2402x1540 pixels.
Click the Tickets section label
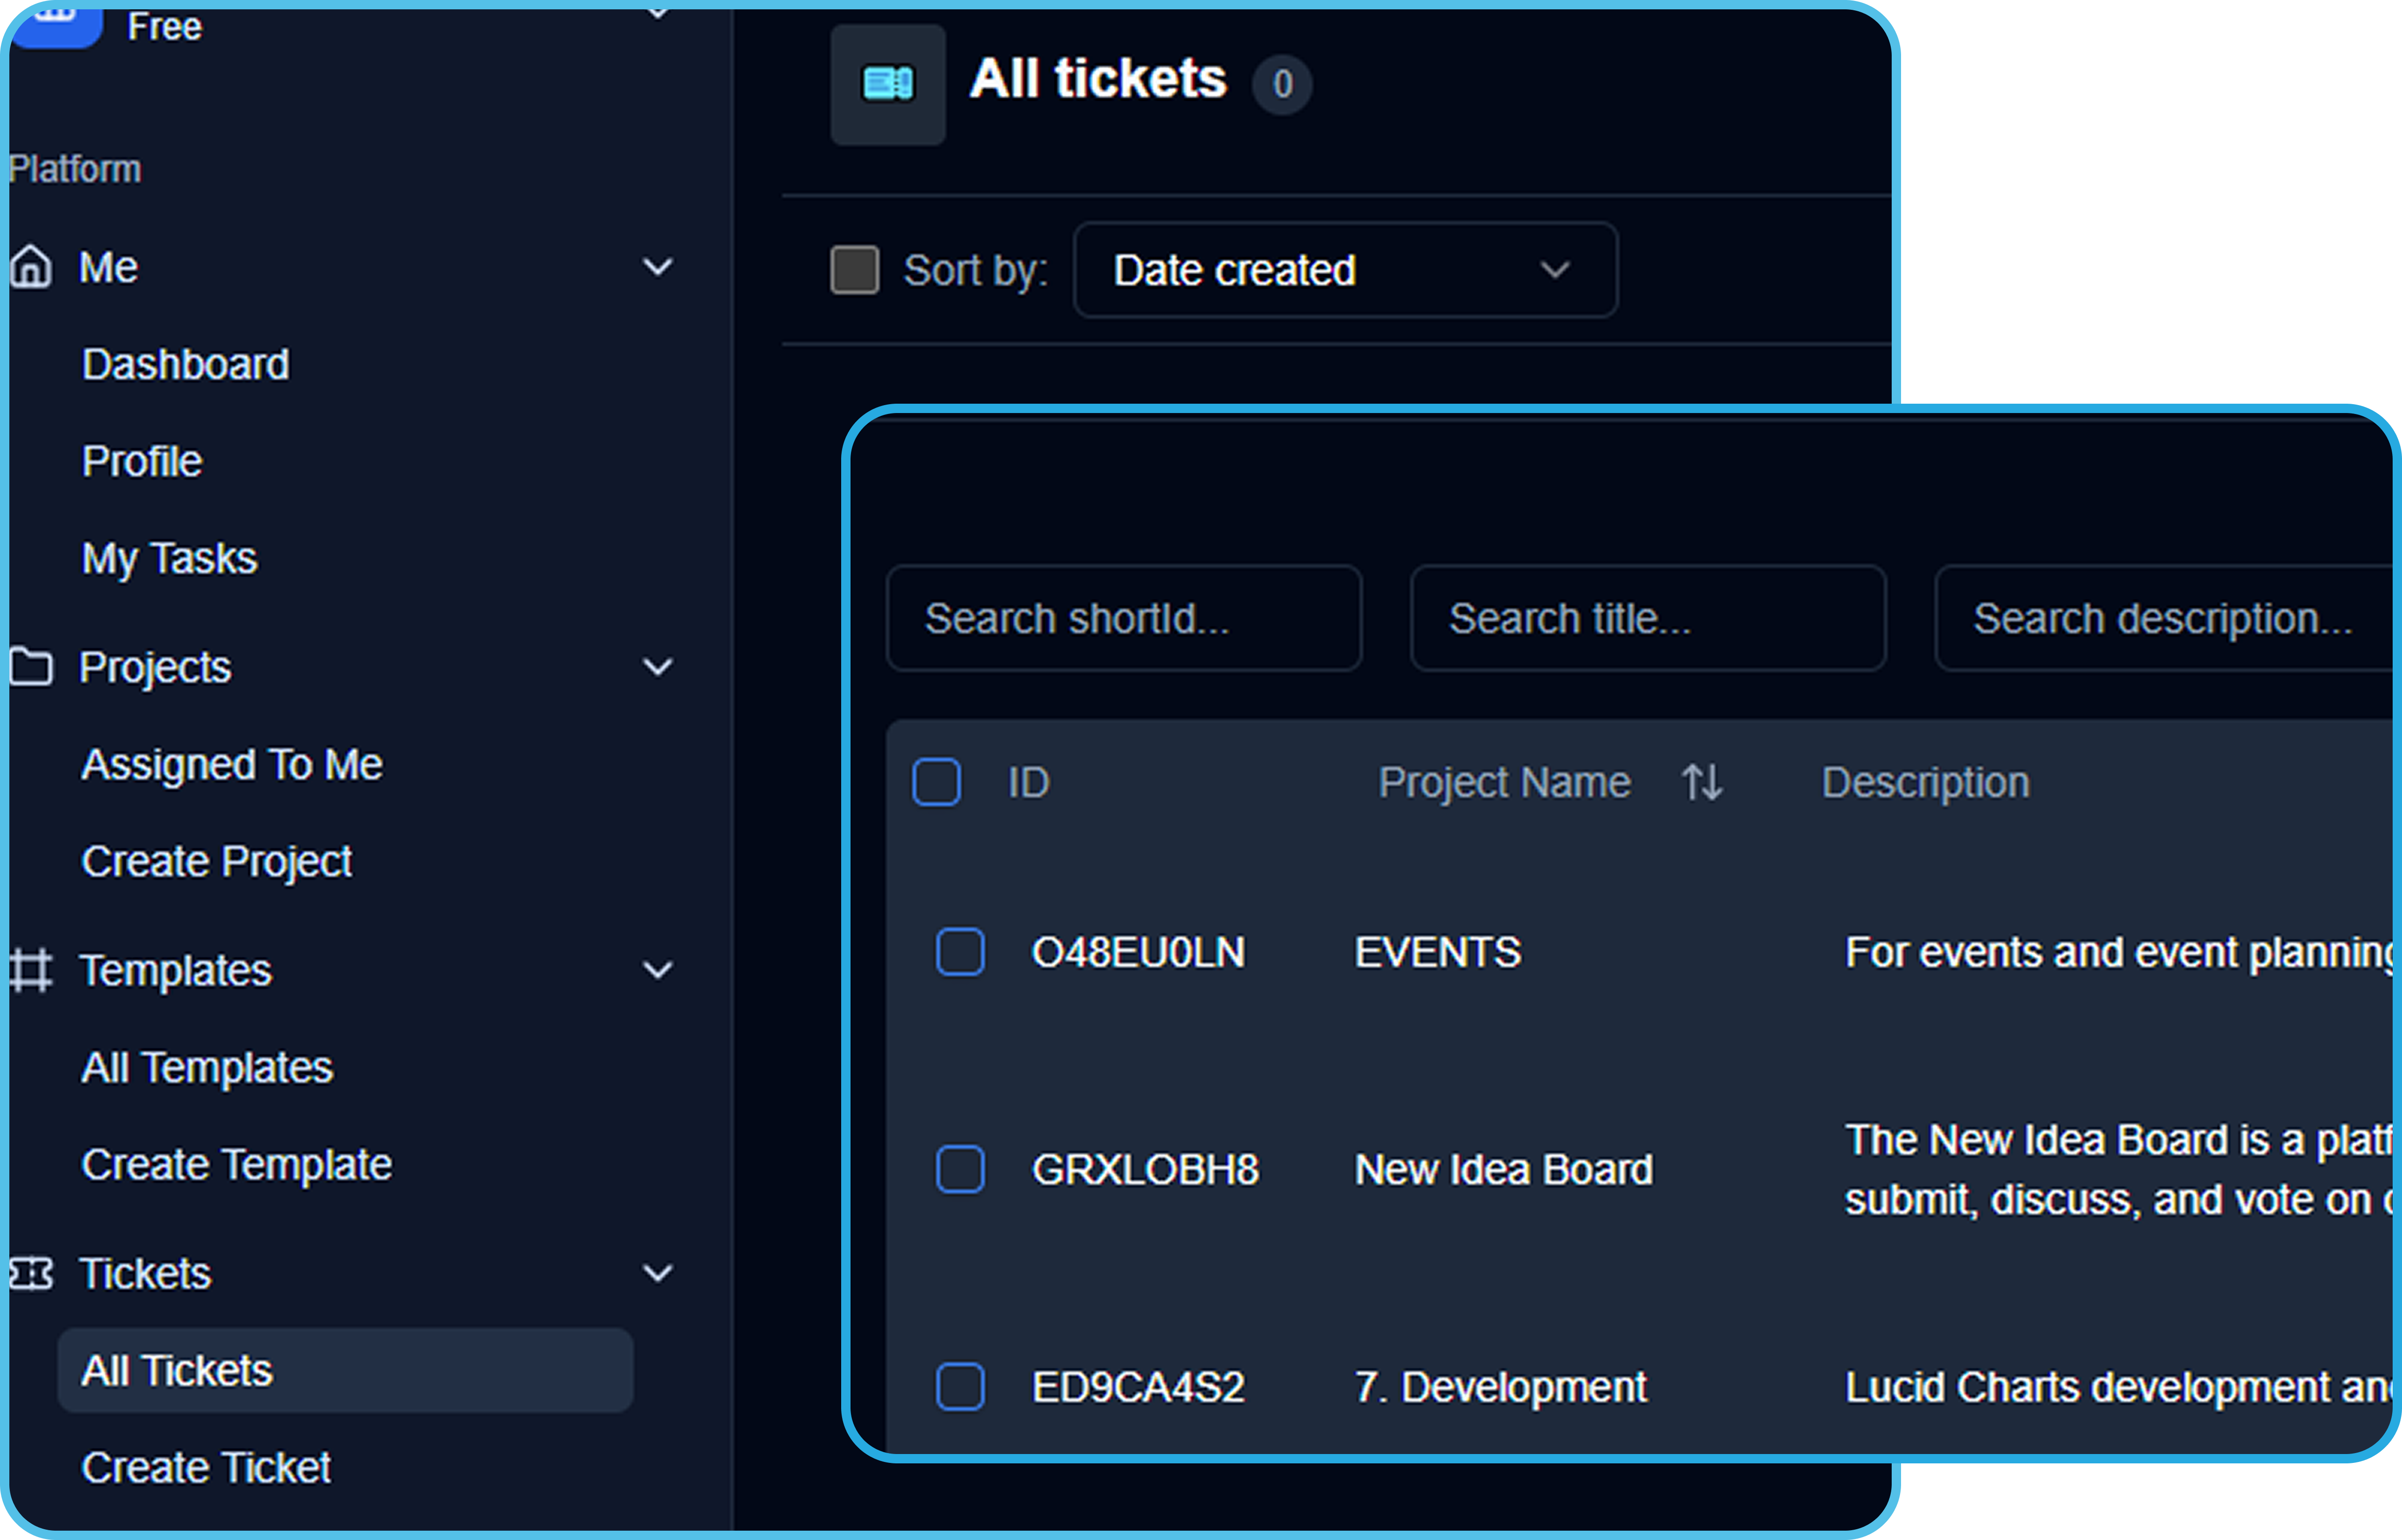146,1274
